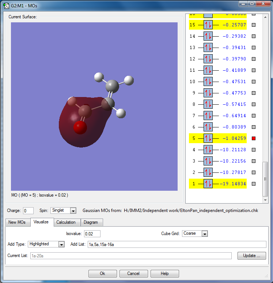Click the Help button
This screenshot has height=283, width=273.
(x=164, y=273)
